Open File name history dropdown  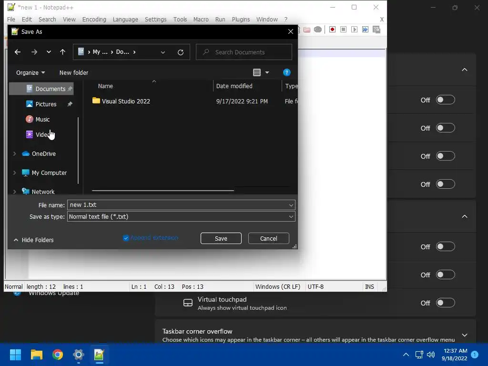pyautogui.click(x=291, y=205)
